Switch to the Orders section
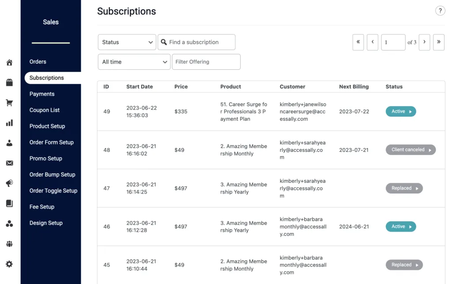452x284 pixels. [38, 62]
